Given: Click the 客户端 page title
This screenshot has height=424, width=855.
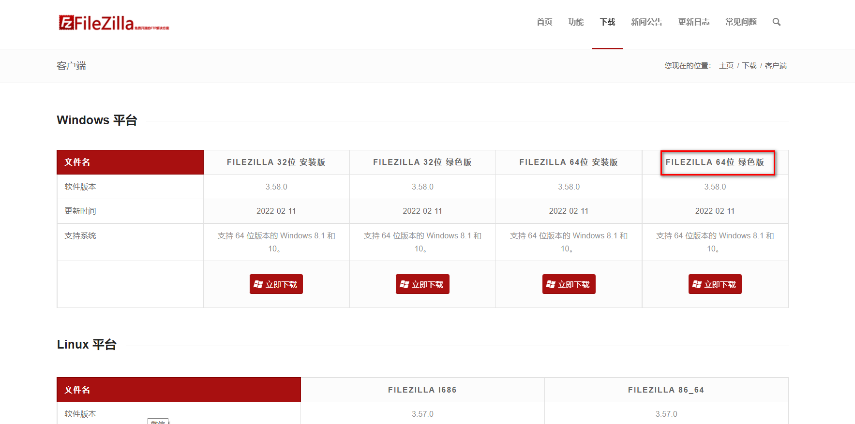Looking at the screenshot, I should (x=71, y=66).
